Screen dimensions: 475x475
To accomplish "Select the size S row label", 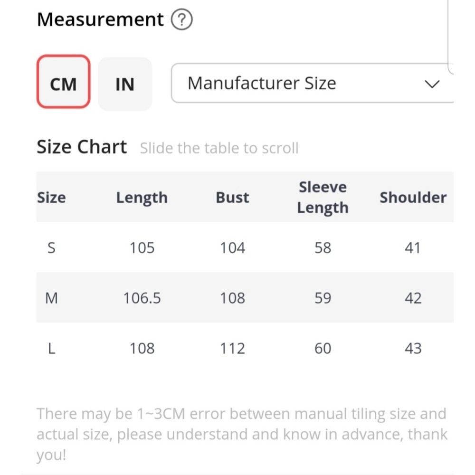I will [x=51, y=247].
